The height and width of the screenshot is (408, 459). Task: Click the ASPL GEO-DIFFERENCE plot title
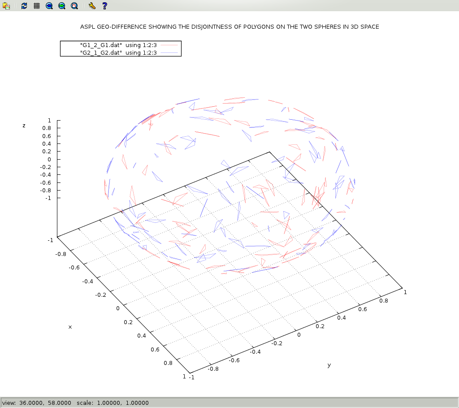click(229, 27)
